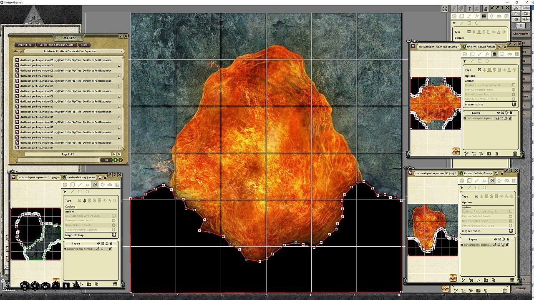Toggle the Layers header lock in 012 window
534x300 pixels.
coord(508,240)
